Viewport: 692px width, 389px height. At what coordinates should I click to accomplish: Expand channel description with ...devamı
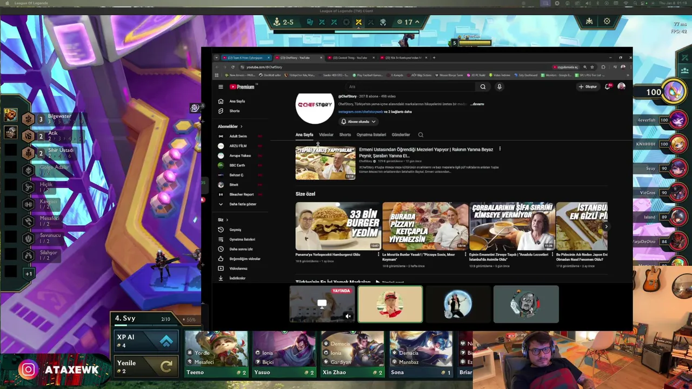pyautogui.click(x=477, y=104)
